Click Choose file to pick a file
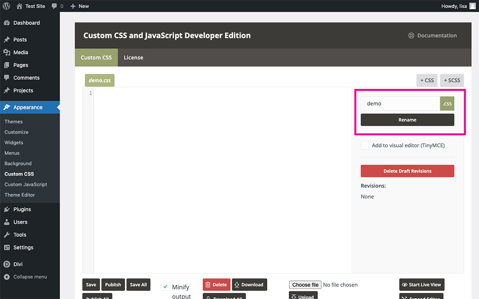This screenshot has height=299, width=479. click(305, 285)
